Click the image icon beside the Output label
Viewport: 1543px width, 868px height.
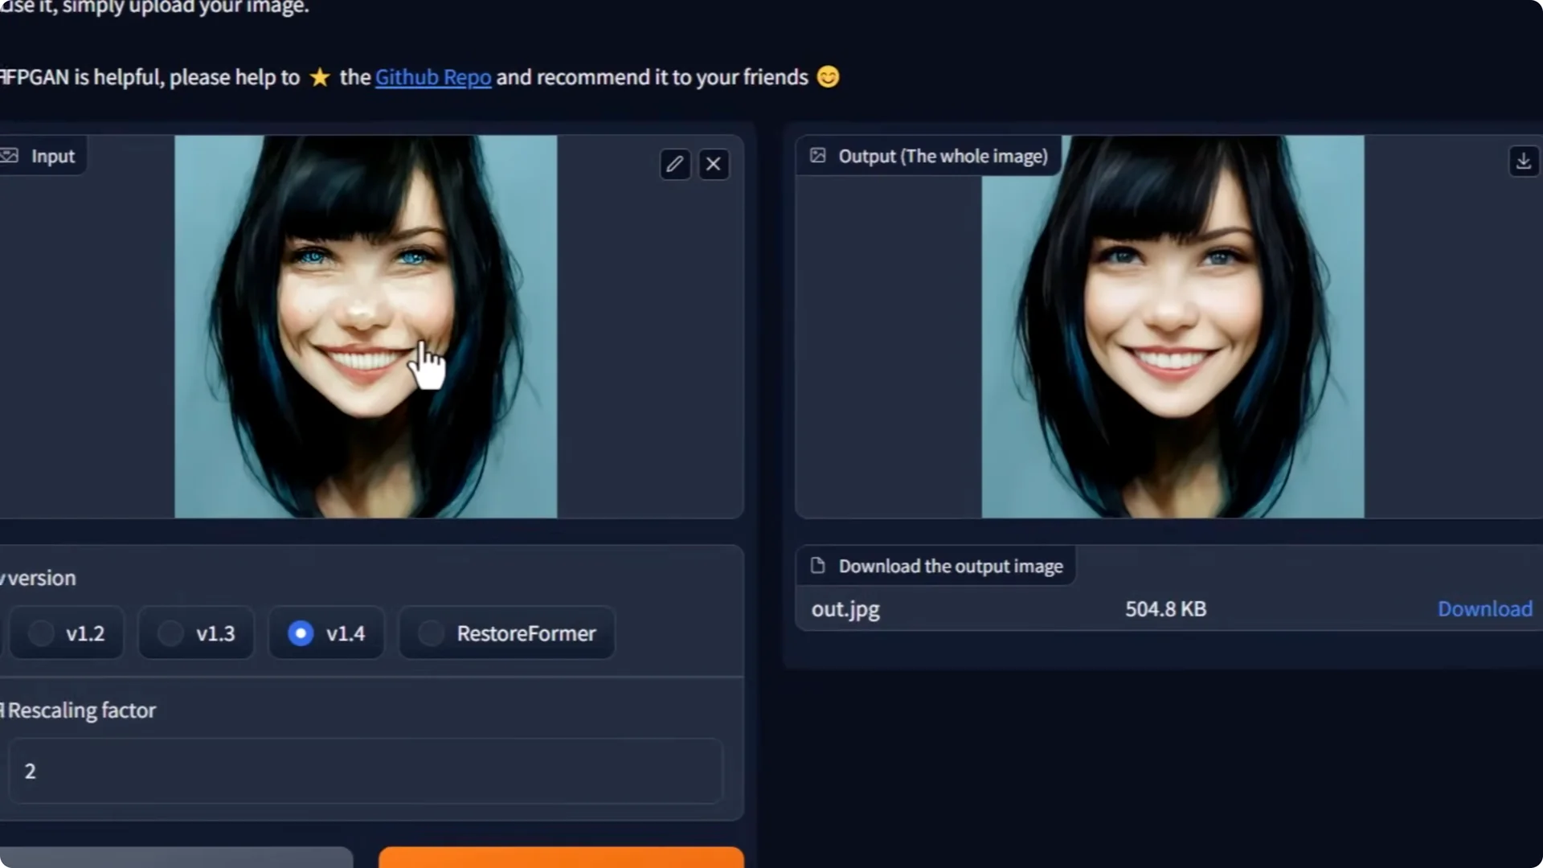pos(817,155)
